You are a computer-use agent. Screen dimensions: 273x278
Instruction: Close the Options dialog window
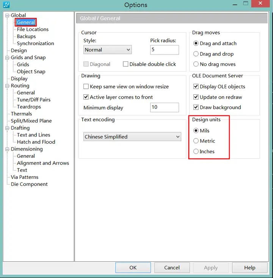260,3
